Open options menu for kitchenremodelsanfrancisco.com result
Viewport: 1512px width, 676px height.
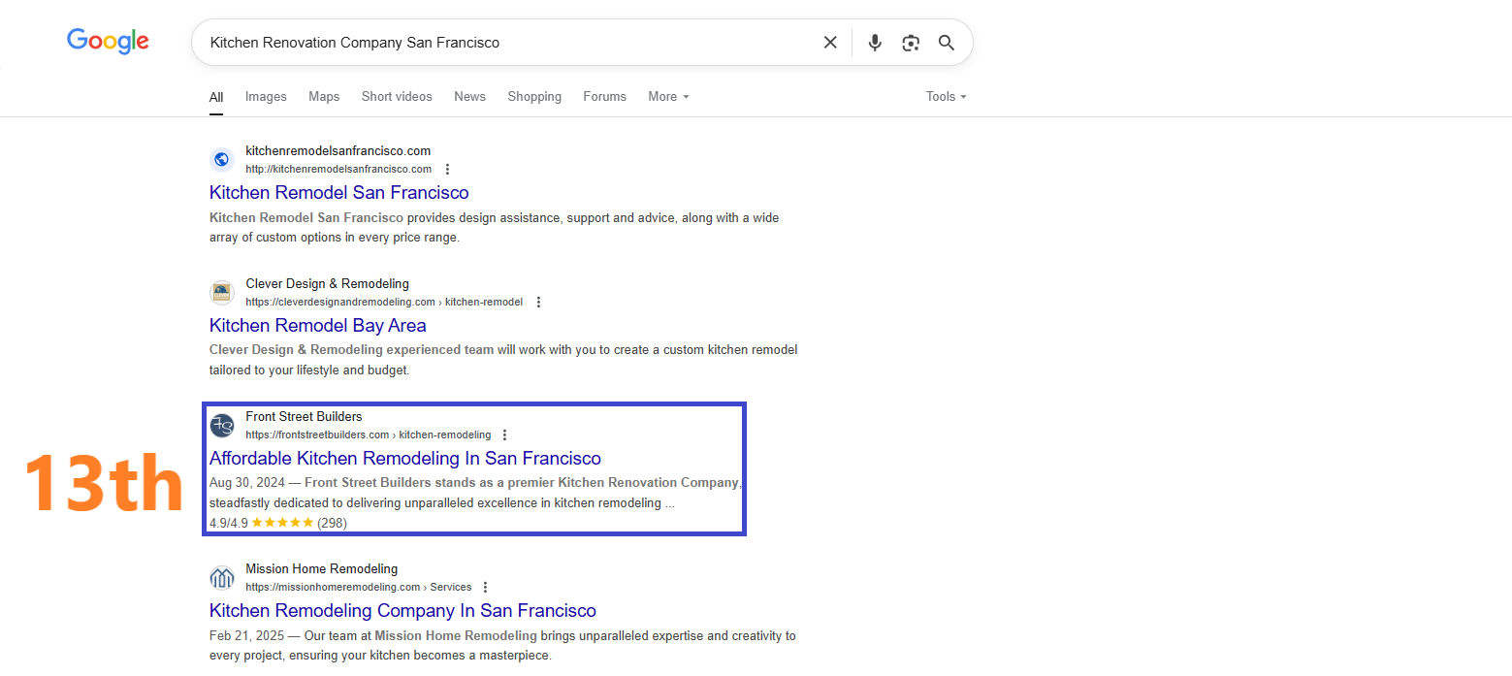coord(447,169)
